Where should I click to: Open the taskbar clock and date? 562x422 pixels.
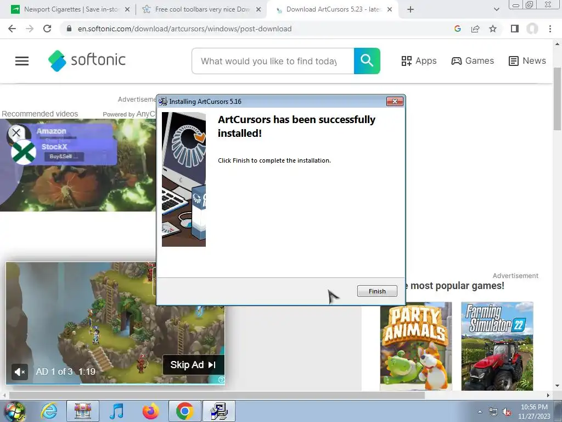[534, 412]
